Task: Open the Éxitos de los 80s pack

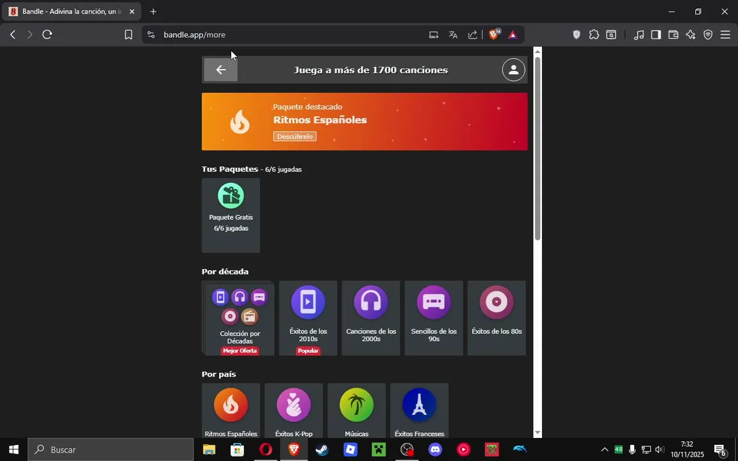Action: coord(496,318)
